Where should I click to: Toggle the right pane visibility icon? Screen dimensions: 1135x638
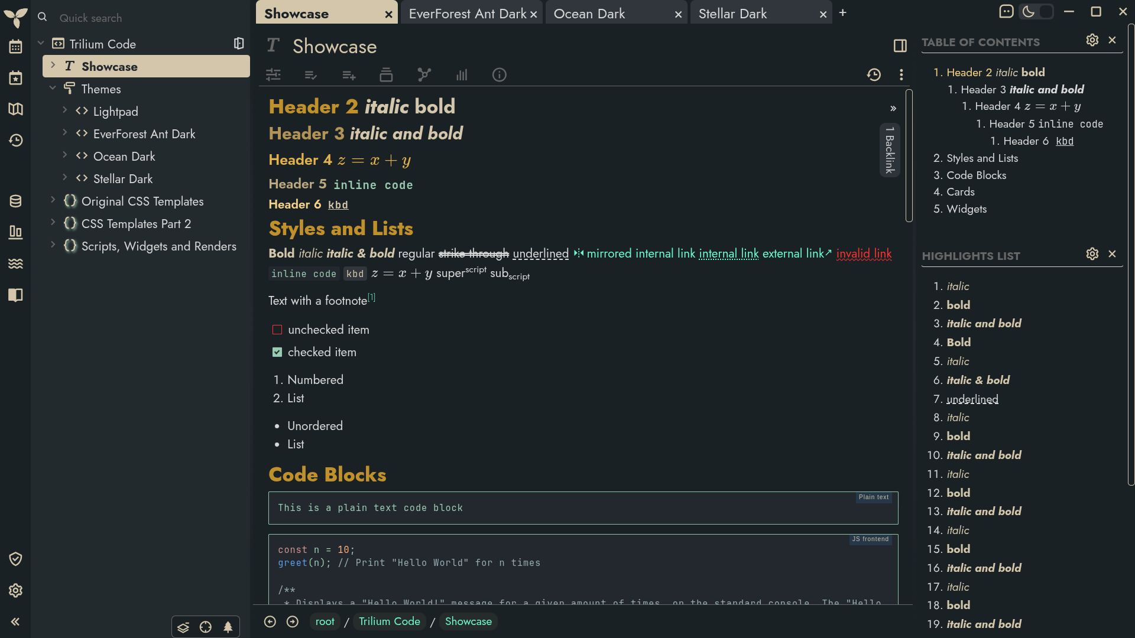[900, 46]
